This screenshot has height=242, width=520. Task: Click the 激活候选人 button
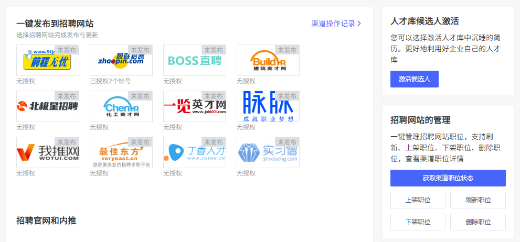[414, 79]
